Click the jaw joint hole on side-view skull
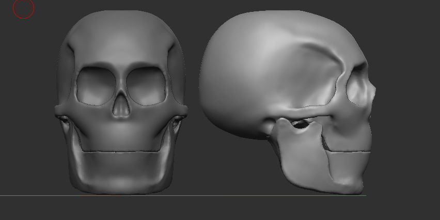The height and width of the screenshot is (220, 440). pyautogui.click(x=300, y=124)
